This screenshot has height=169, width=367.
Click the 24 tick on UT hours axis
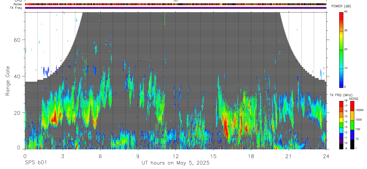pos(326,156)
